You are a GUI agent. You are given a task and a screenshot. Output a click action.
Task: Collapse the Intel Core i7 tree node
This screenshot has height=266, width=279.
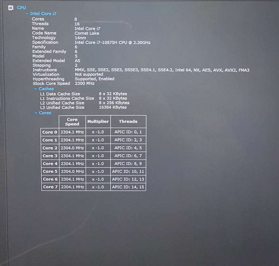point(27,14)
